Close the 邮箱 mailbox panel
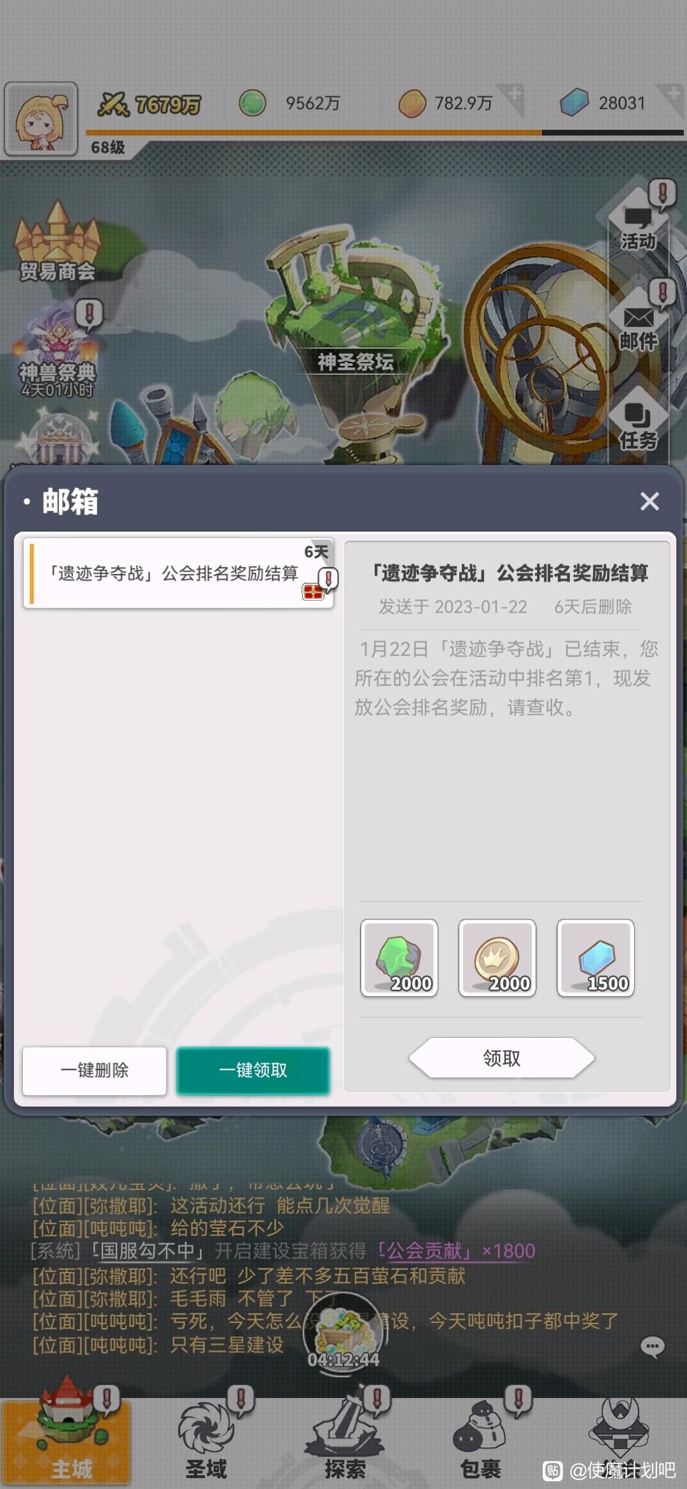The width and height of the screenshot is (687, 1489). tap(649, 501)
